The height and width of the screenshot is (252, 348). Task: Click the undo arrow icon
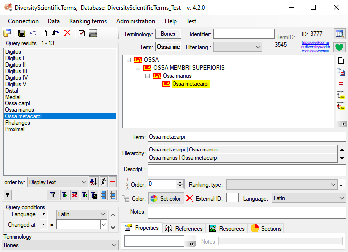33,33
